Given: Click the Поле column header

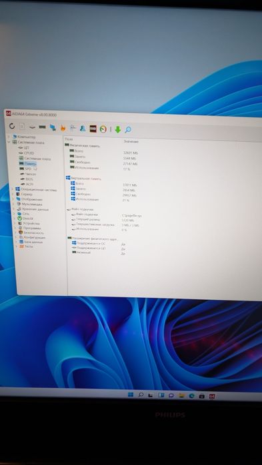Looking at the screenshot, I should click(x=69, y=139).
